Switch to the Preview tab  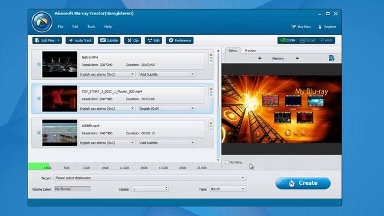250,50
